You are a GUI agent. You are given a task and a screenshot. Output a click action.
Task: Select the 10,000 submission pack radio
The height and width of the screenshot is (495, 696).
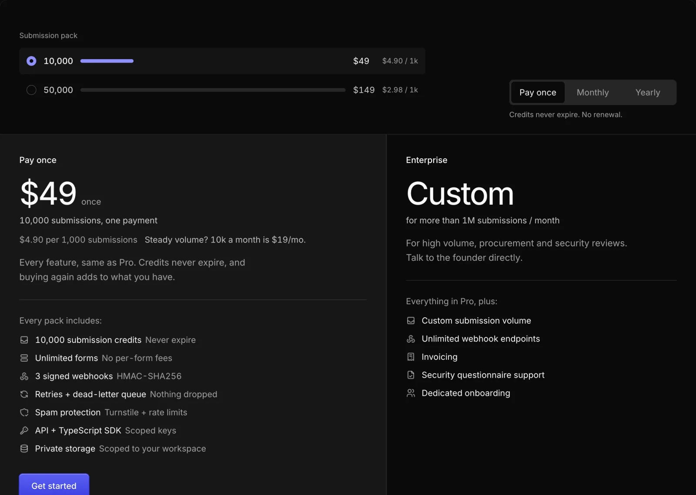[x=31, y=61]
